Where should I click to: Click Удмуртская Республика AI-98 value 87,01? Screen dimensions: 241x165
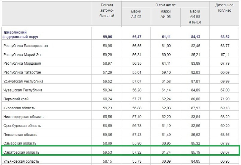click(195, 81)
